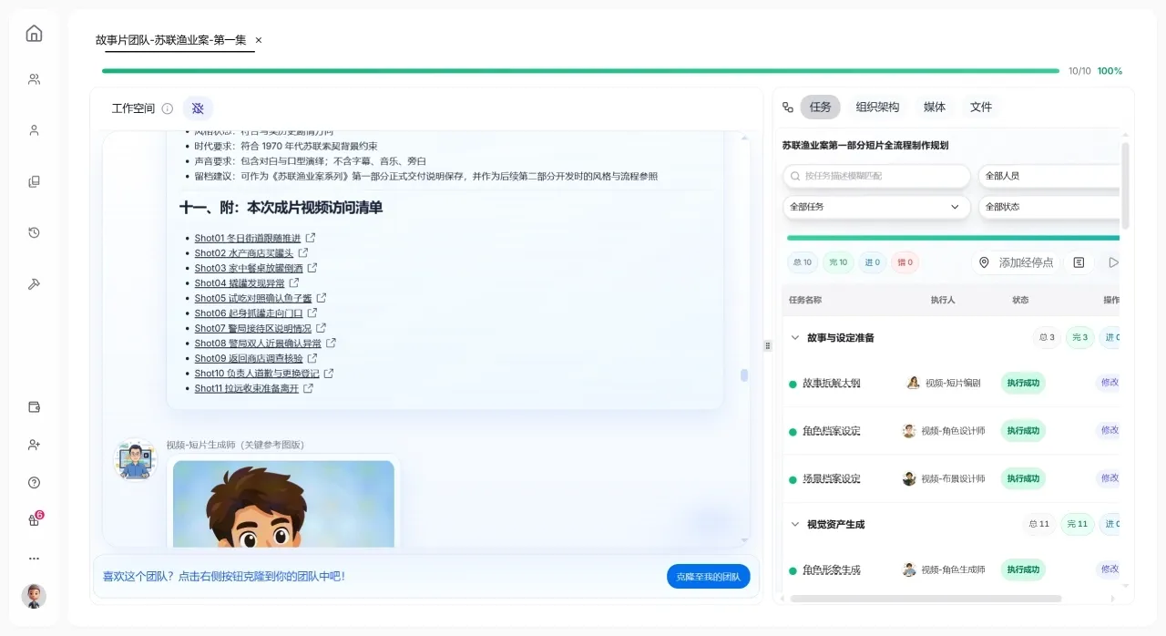Select the 故事片团队-苏联渔业案-第一集 tab
This screenshot has height=636, width=1166.
171,40
